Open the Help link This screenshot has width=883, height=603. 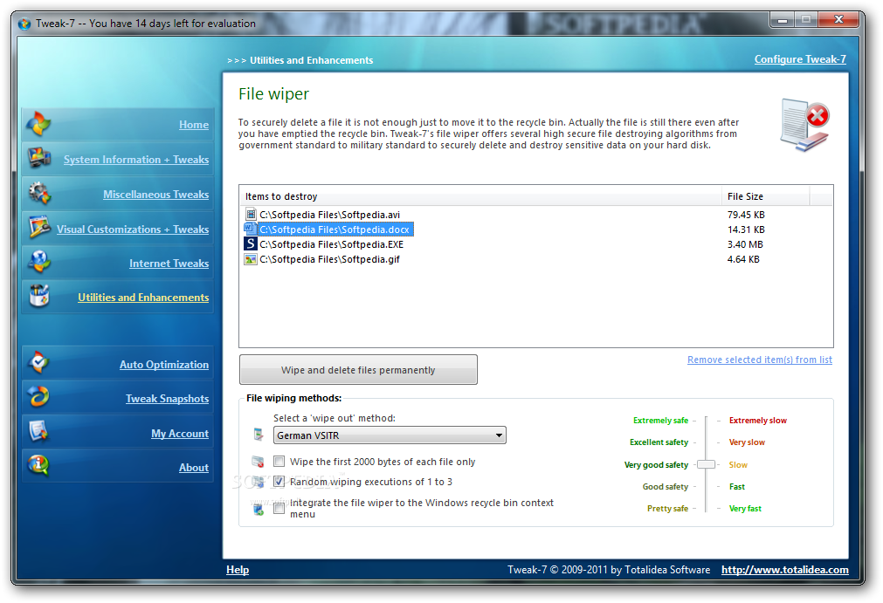tap(238, 570)
